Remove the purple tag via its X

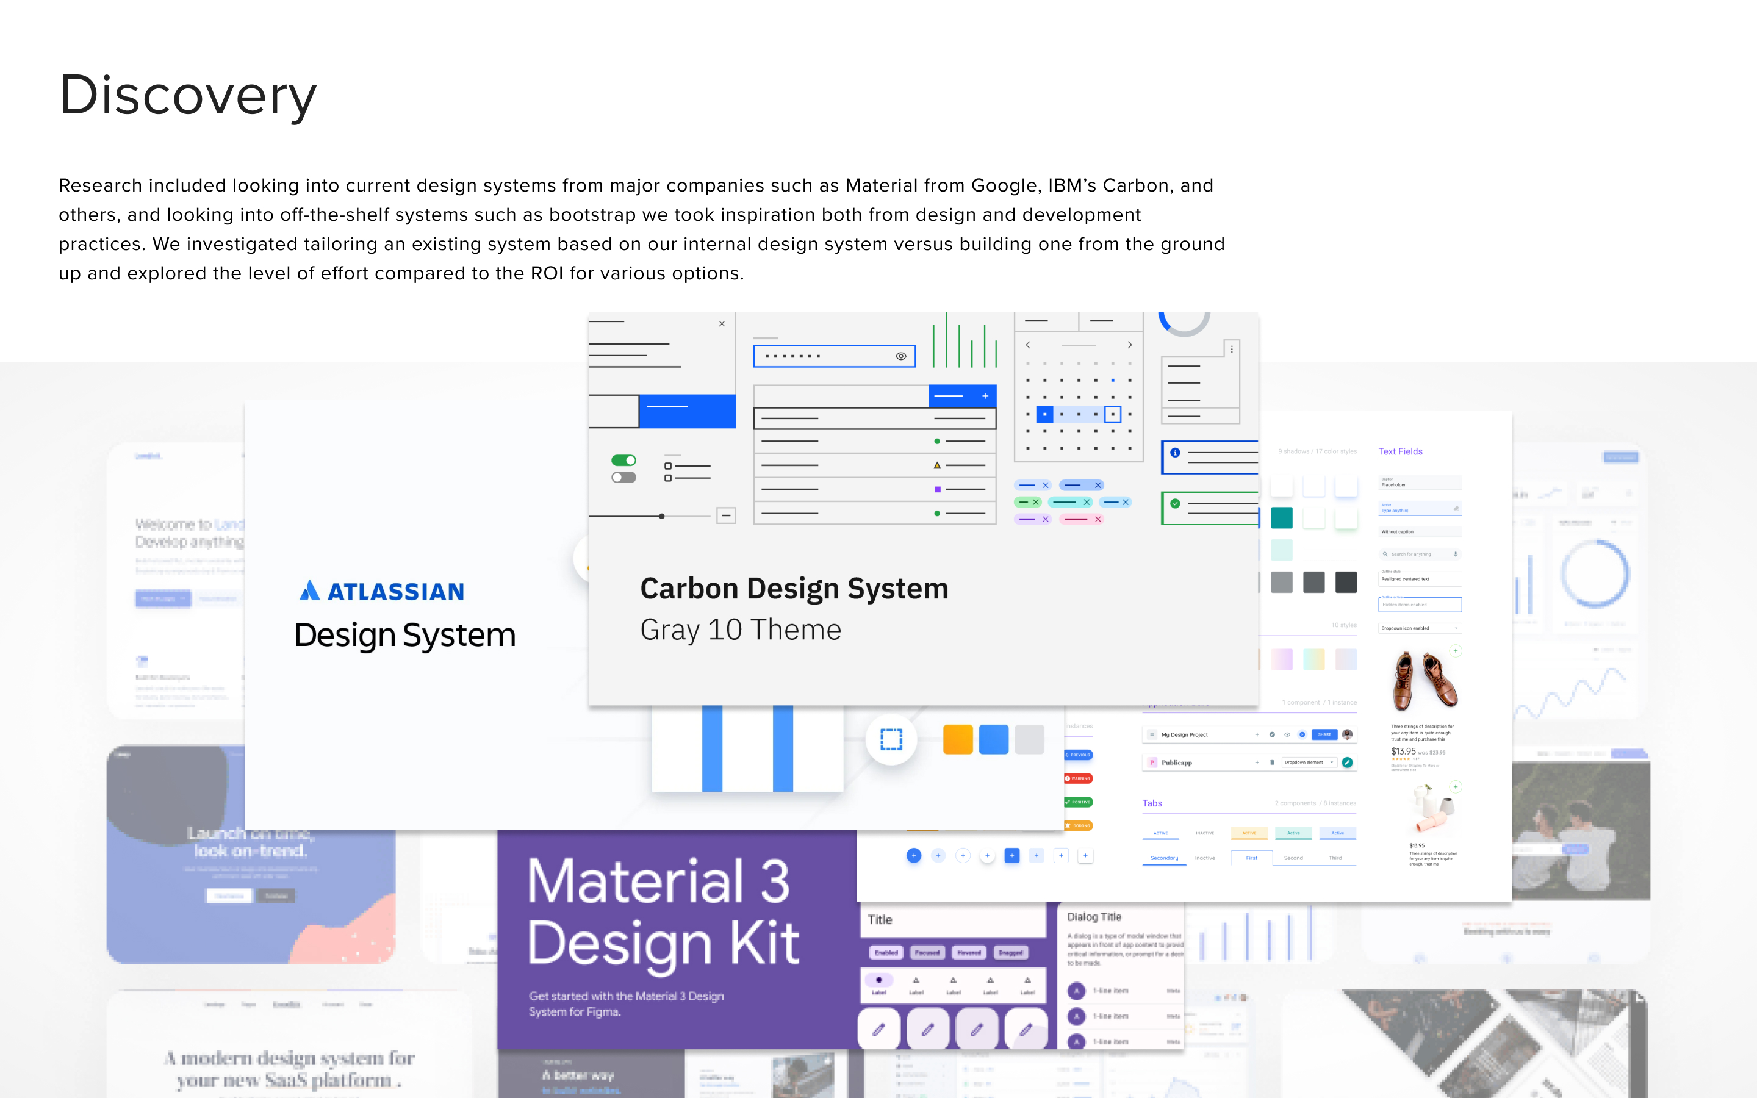click(1046, 519)
